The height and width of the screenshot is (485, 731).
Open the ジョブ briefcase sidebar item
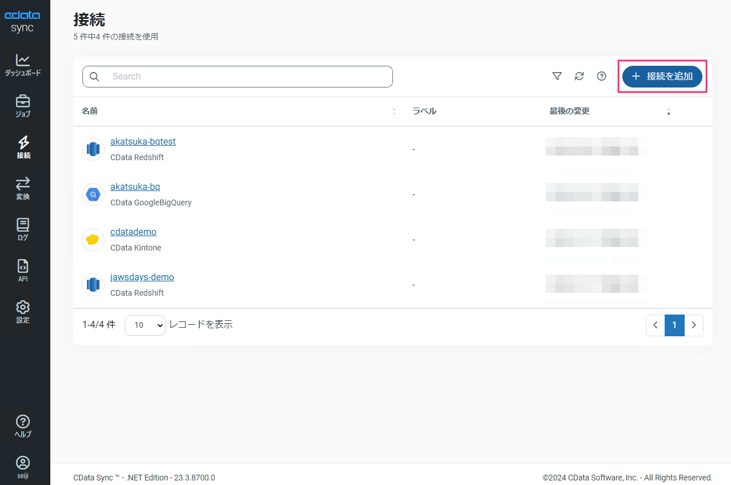23,106
